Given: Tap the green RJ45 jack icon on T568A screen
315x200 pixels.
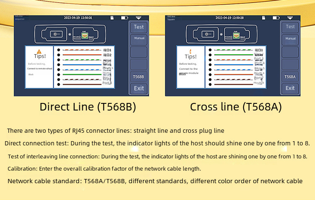Looking at the screenshot, I should click(236, 35).
